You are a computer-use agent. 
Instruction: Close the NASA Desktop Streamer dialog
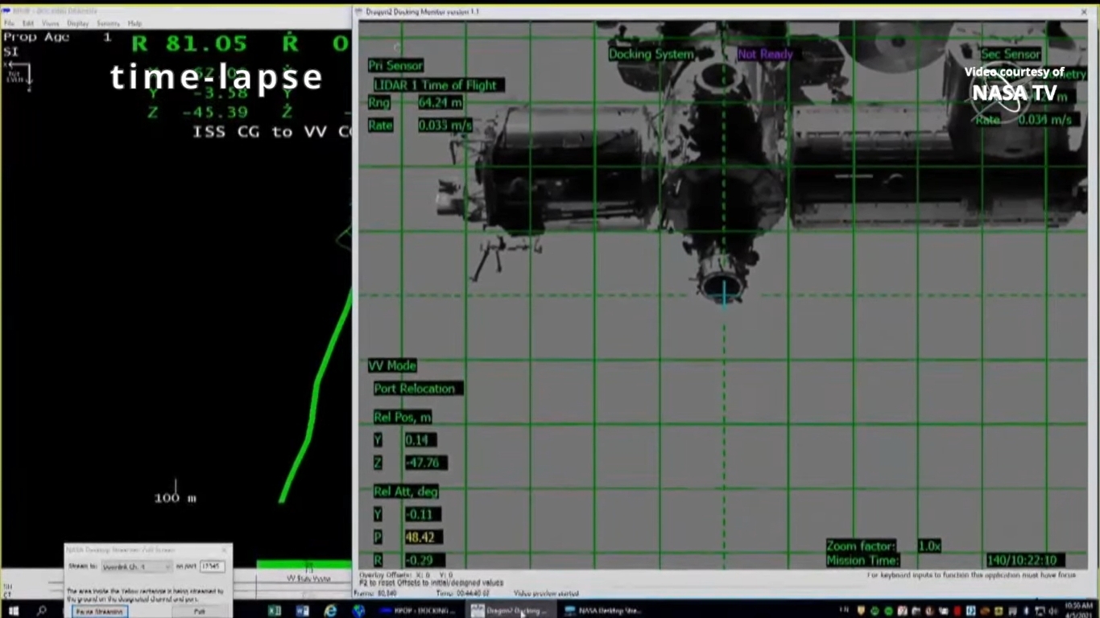[x=224, y=550]
